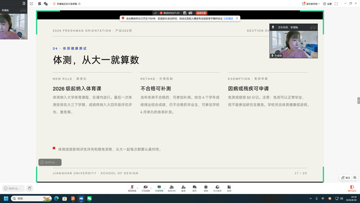Click the first icon left of end sharing
360x203 pixels.
190,13
